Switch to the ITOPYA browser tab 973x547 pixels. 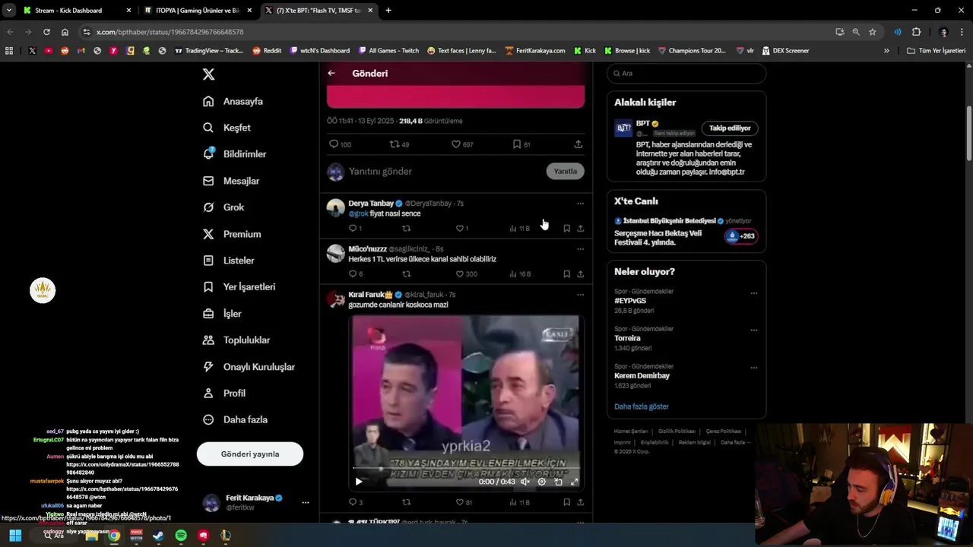pos(198,11)
